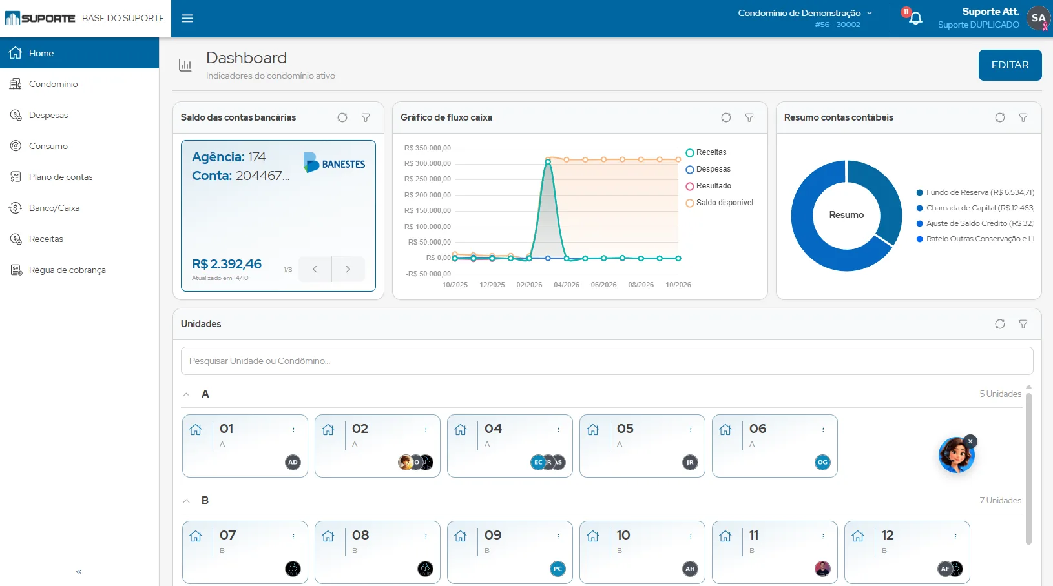1053x586 pixels.
Task: Filter the Gráfico de fluxo caixa panel
Action: 749,117
